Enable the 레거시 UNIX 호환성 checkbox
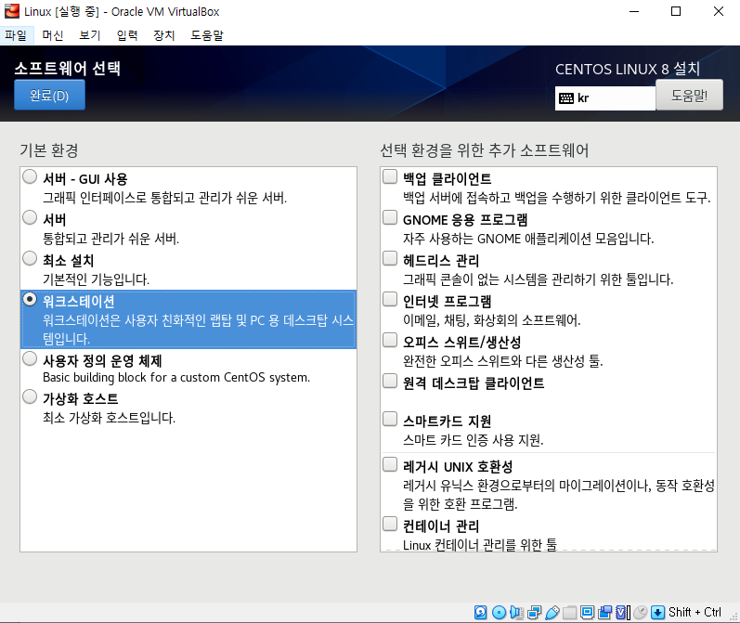740x623 pixels. (390, 464)
